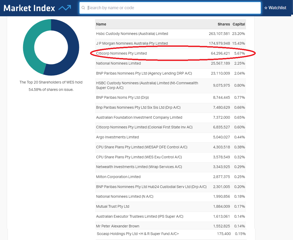Screen dimensions: 293x240
Task: Click circled Citicorp Nominees Pty Limited entry
Action: point(121,53)
